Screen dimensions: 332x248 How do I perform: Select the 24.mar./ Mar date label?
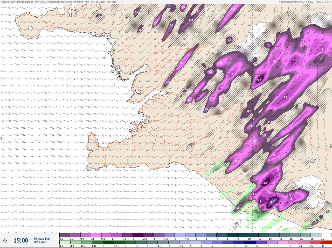pyautogui.click(x=41, y=239)
